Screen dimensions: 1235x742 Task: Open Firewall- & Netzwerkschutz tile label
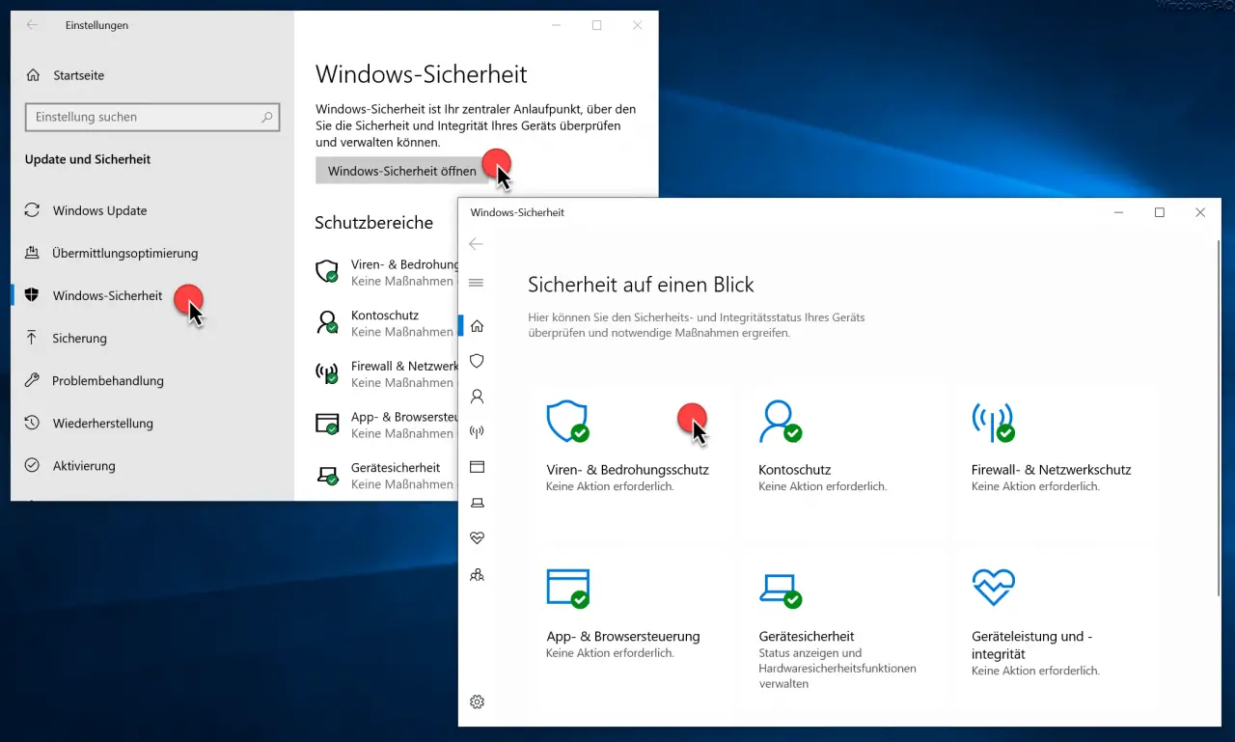click(1051, 470)
